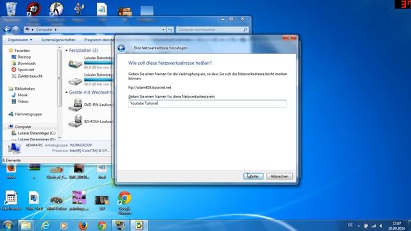The image size is (411, 231).
Task: Open the Videos library
Action: [23, 101]
